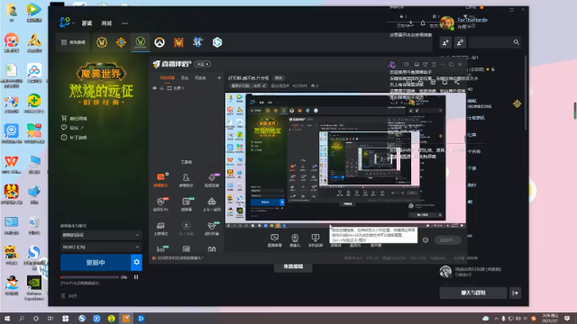Open the 商城 shop tab

106,23
